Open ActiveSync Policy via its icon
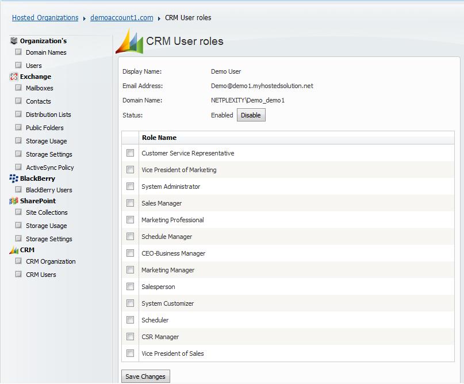The image size is (464, 384). [x=18, y=167]
